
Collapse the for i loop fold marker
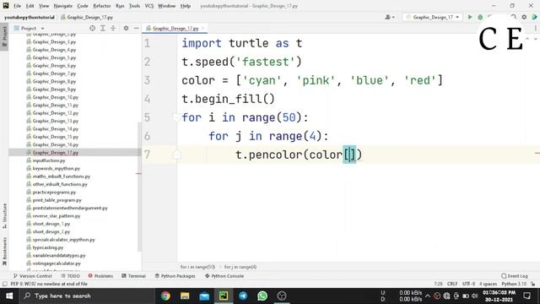[176, 117]
